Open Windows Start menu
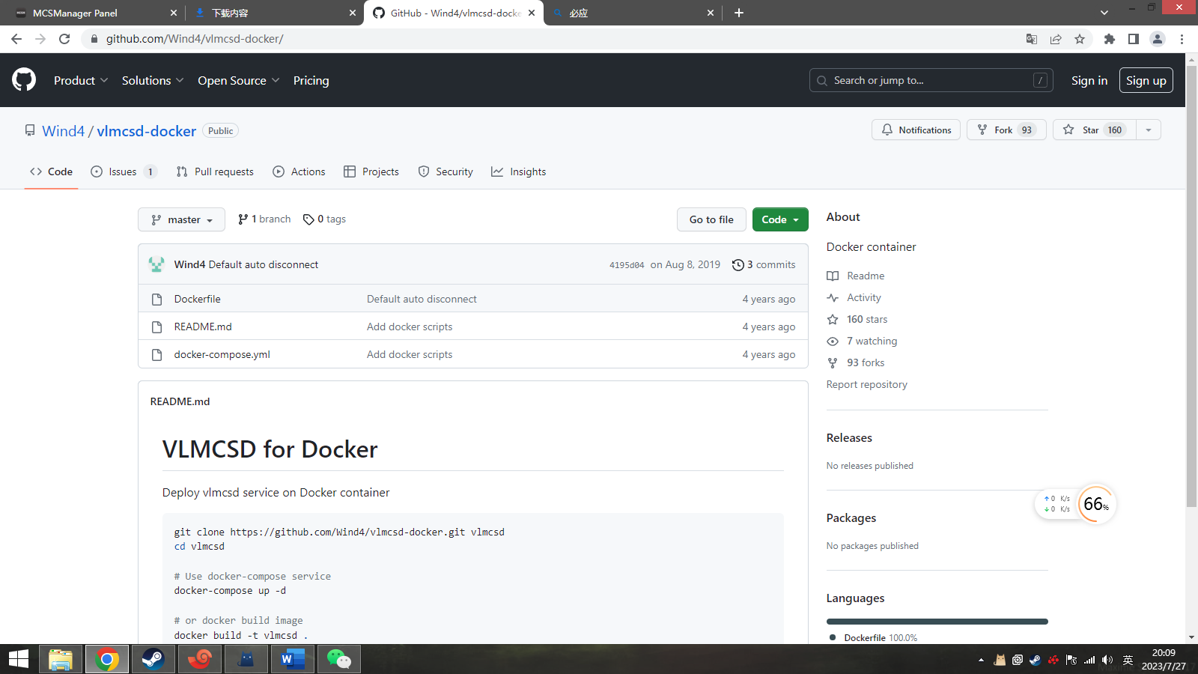 click(x=19, y=659)
